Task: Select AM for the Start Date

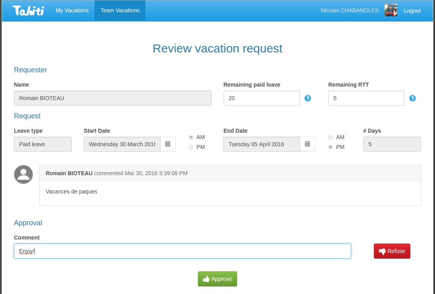Action: [191, 137]
